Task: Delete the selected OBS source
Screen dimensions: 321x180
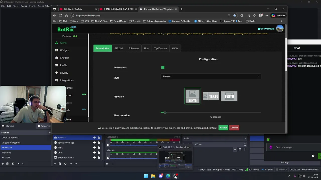Action: tap(60, 164)
